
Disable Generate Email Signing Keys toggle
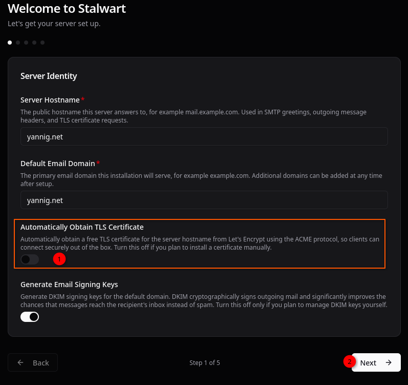30,317
